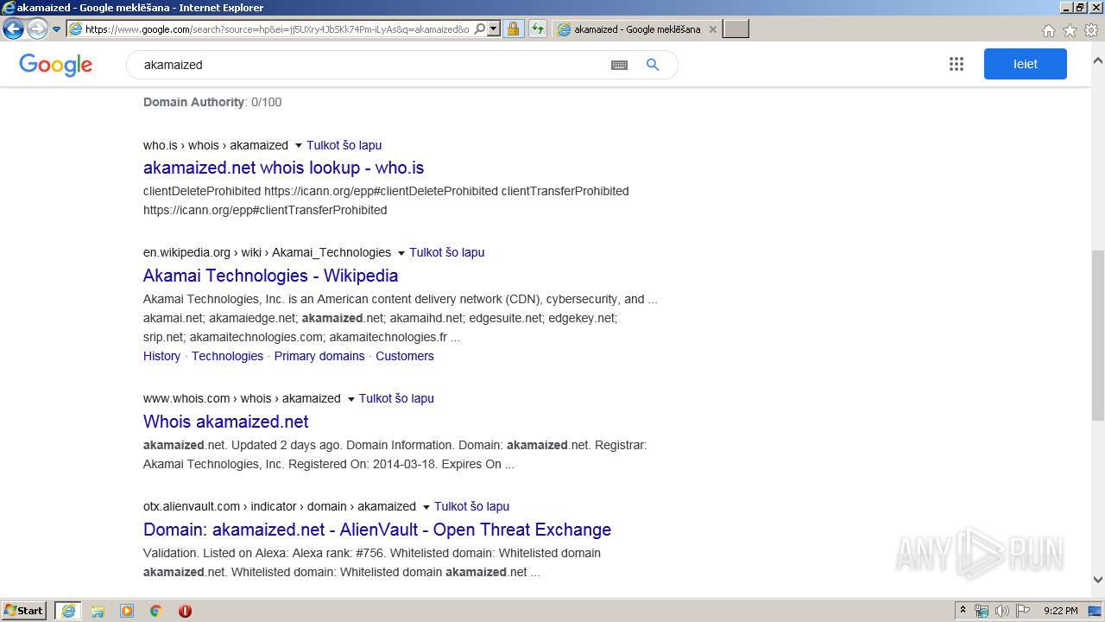This screenshot has width=1105, height=622.
Task: Open akamaized.net whois lookup - who.is result
Action: coord(283,168)
